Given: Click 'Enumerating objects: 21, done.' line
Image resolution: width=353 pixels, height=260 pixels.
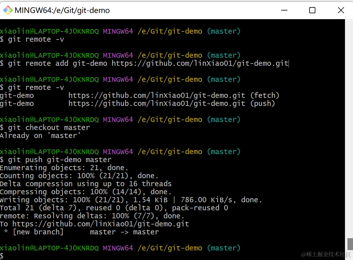Looking at the screenshot, I should [x=64, y=168].
